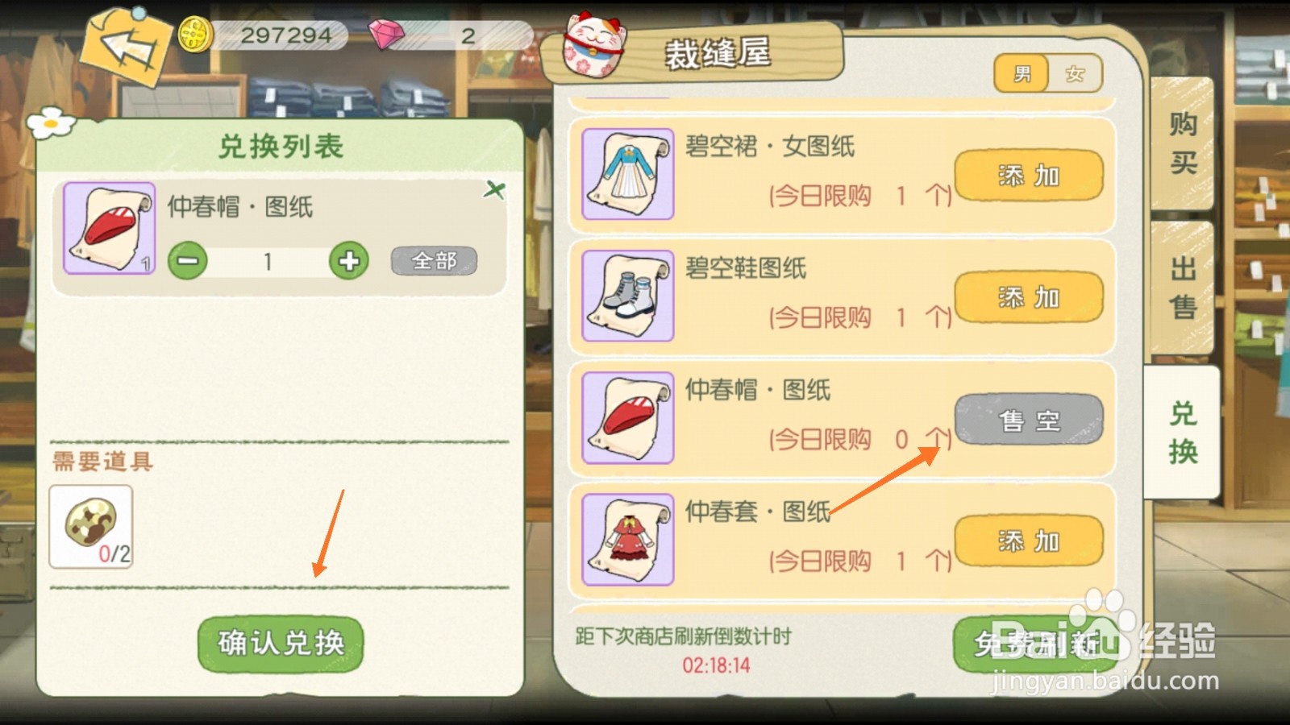Image resolution: width=1290 pixels, height=725 pixels.
Task: Select 男 gender toggle
Action: (x=1022, y=74)
